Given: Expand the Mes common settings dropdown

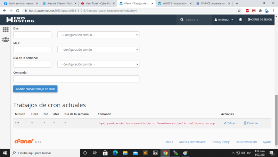Looking at the screenshot, I should (98, 50).
